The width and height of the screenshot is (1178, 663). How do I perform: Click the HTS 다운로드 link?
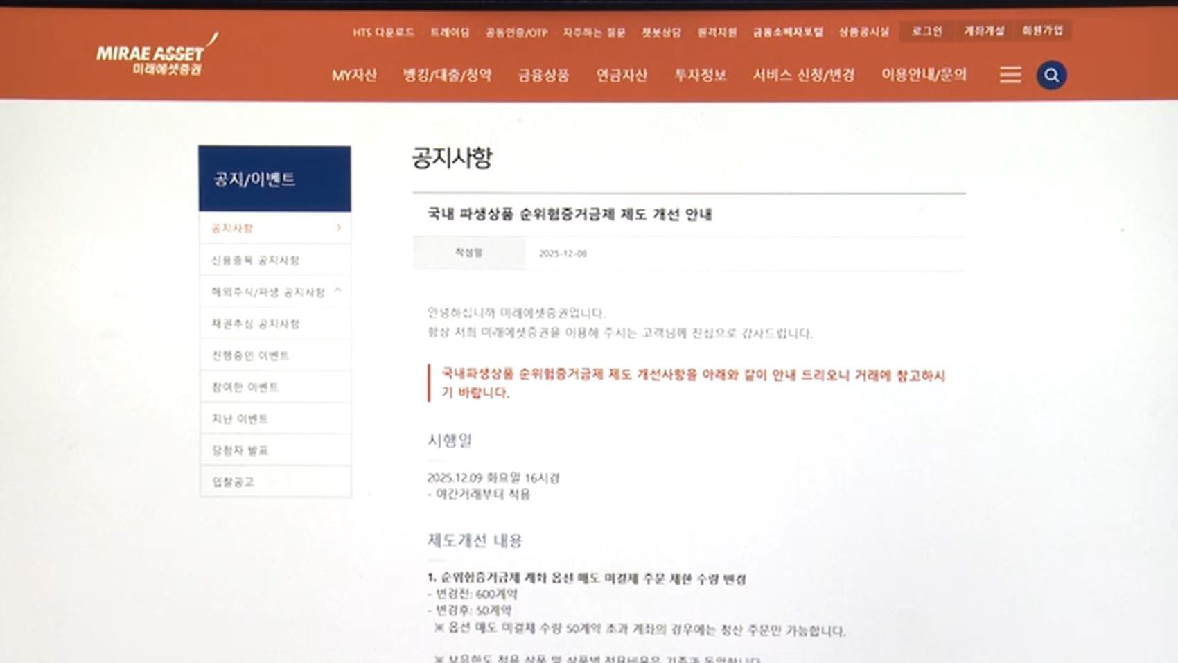[383, 33]
